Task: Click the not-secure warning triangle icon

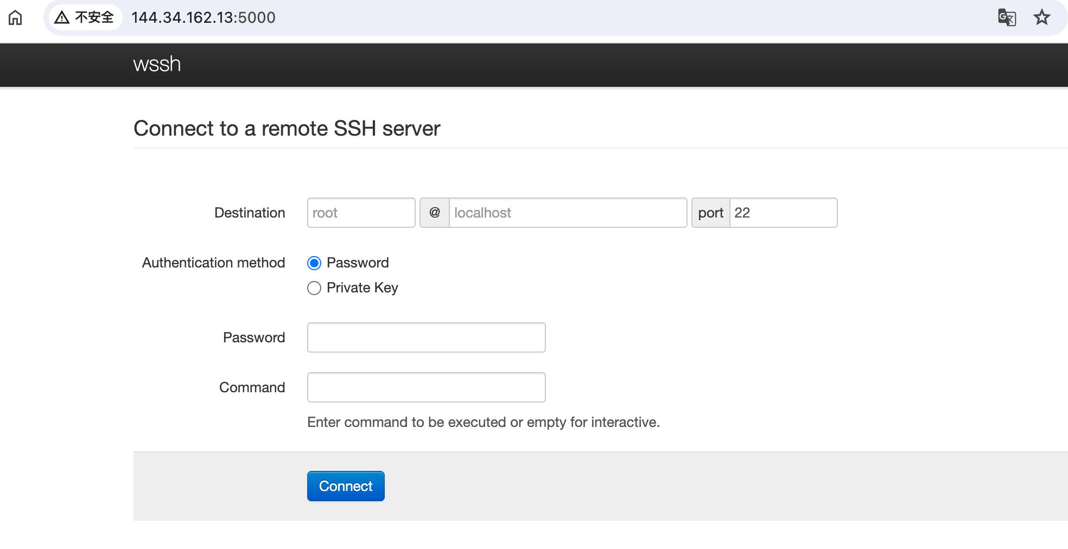Action: [62, 18]
